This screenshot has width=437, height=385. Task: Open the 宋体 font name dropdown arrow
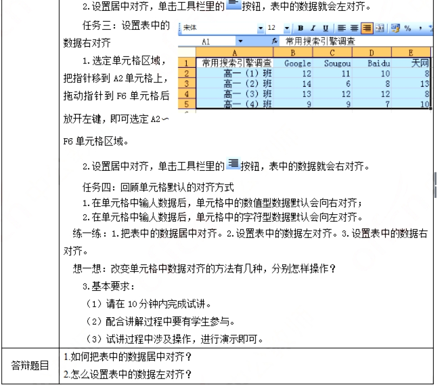click(x=260, y=28)
